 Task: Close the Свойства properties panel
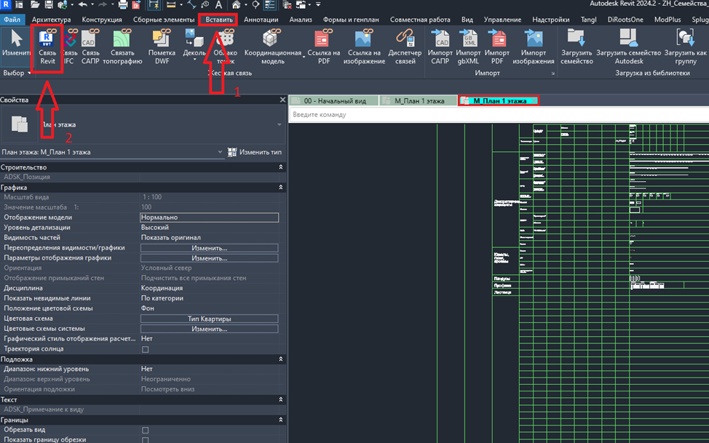click(282, 100)
